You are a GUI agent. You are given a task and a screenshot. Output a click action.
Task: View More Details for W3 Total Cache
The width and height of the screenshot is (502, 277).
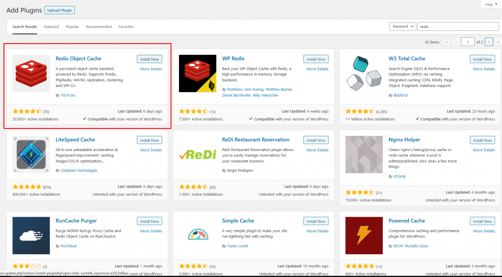click(x=484, y=69)
